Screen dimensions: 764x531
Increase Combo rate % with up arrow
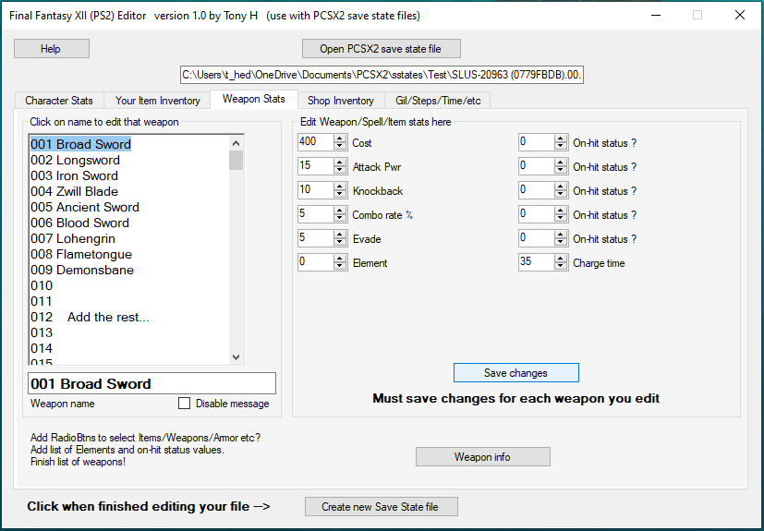340,211
